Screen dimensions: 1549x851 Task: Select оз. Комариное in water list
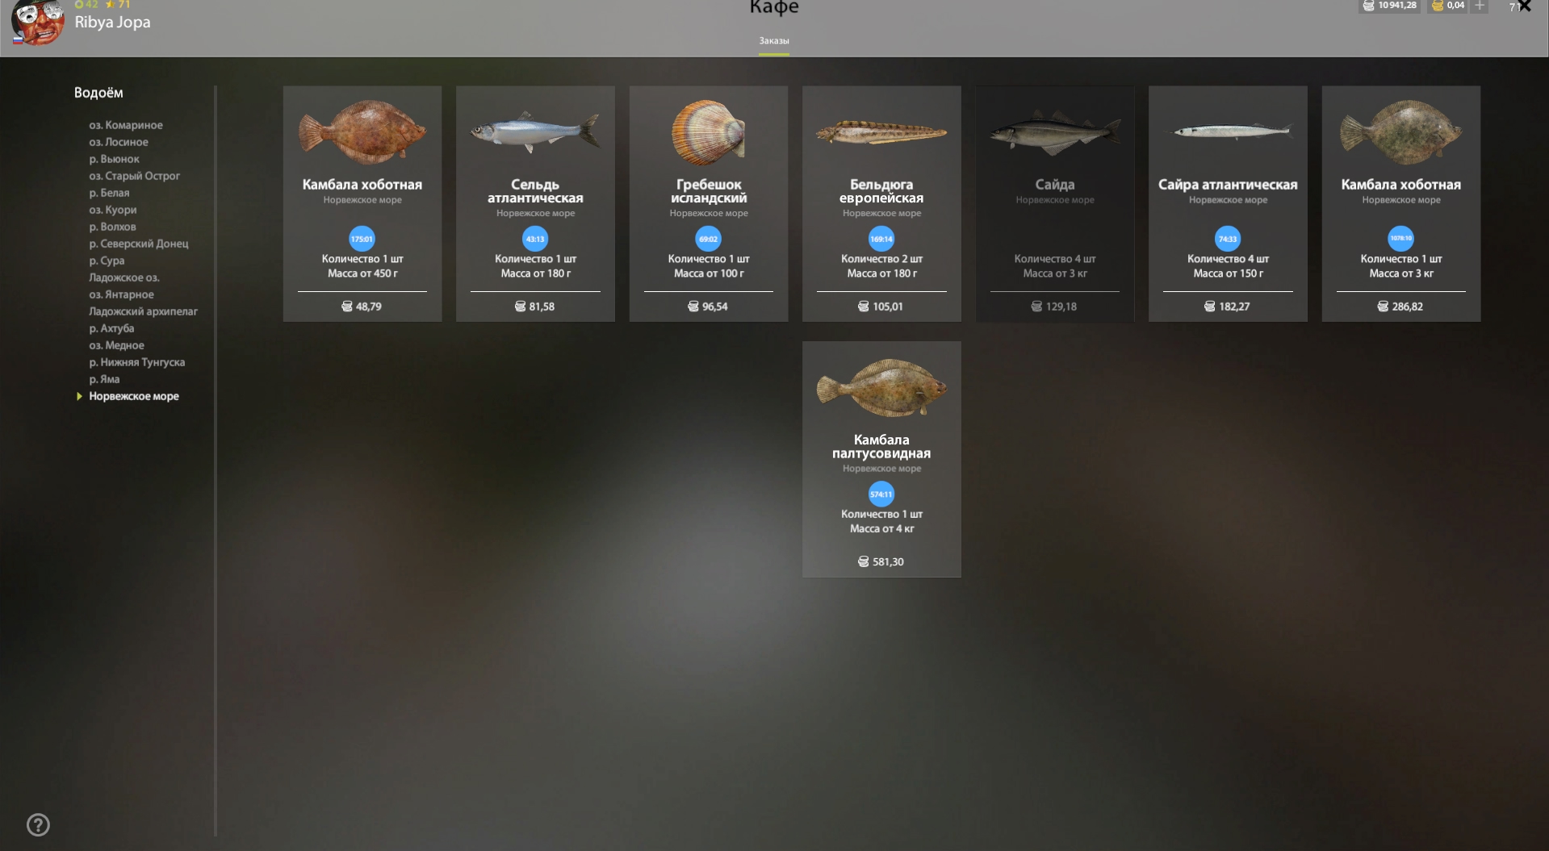click(126, 125)
